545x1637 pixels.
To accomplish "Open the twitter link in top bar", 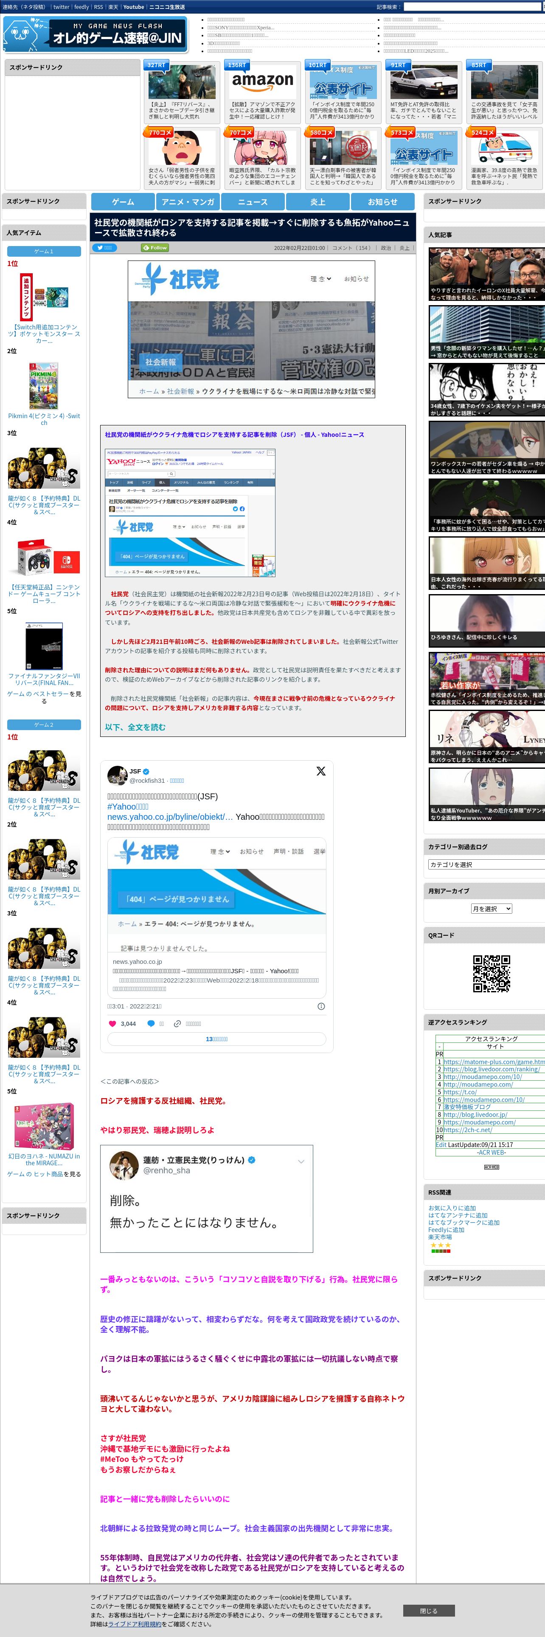I will point(61,7).
